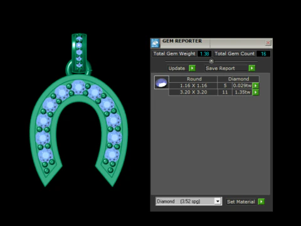The image size is (301, 226).
Task: Click the green arrow on the 3.20 X 3.20 row
Action: click(256, 92)
